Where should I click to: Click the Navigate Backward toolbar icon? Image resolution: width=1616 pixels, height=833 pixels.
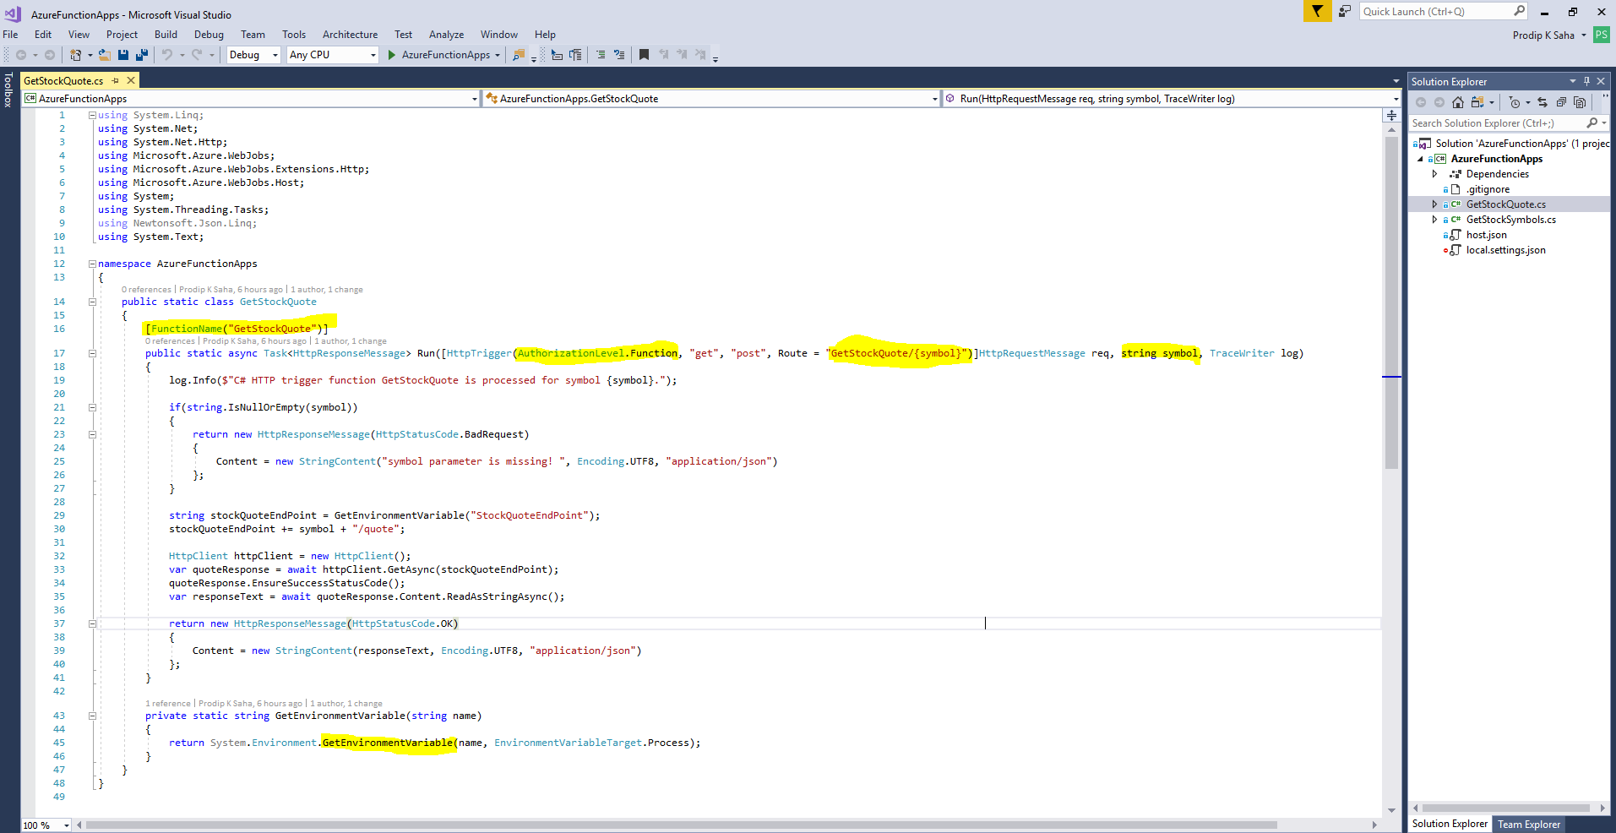(21, 55)
